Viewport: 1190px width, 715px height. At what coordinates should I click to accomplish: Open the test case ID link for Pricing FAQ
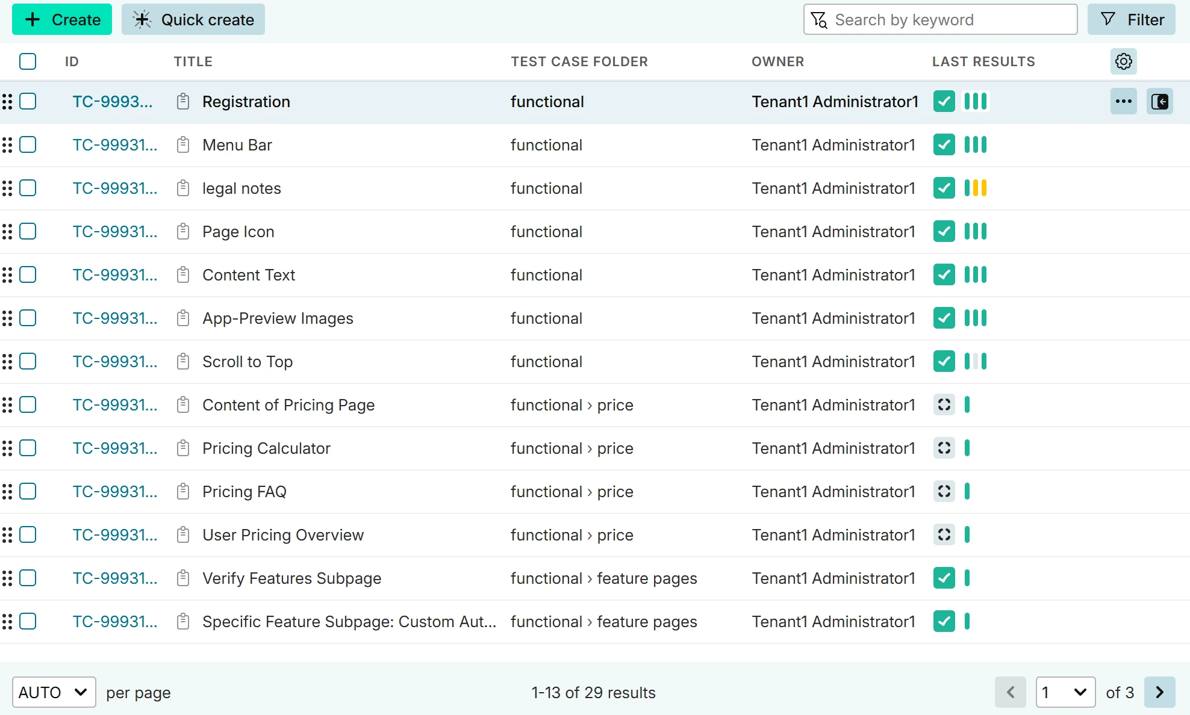coord(115,492)
